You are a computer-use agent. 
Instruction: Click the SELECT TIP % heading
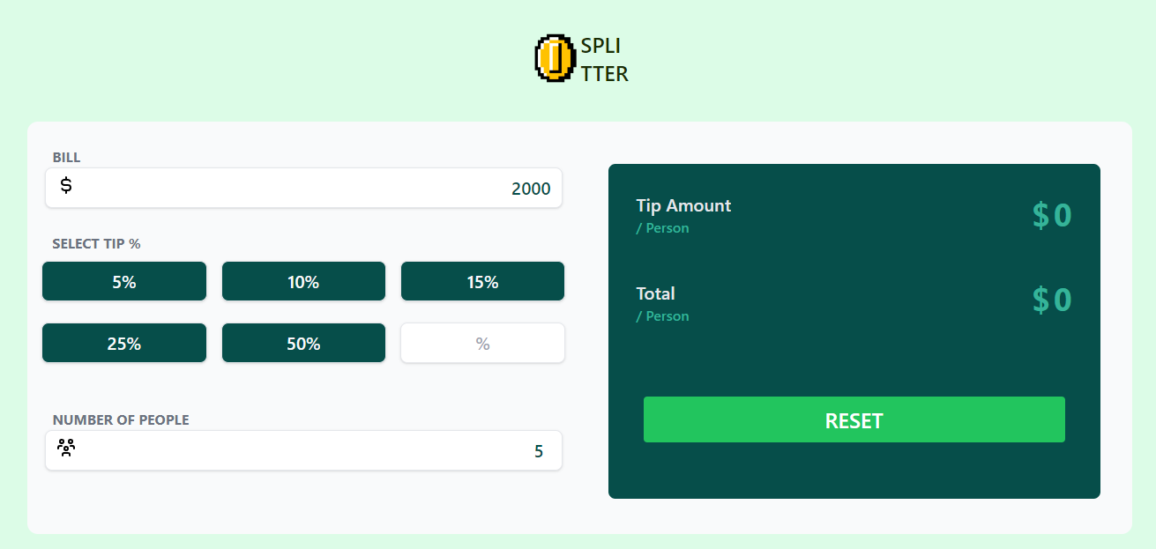tap(96, 244)
